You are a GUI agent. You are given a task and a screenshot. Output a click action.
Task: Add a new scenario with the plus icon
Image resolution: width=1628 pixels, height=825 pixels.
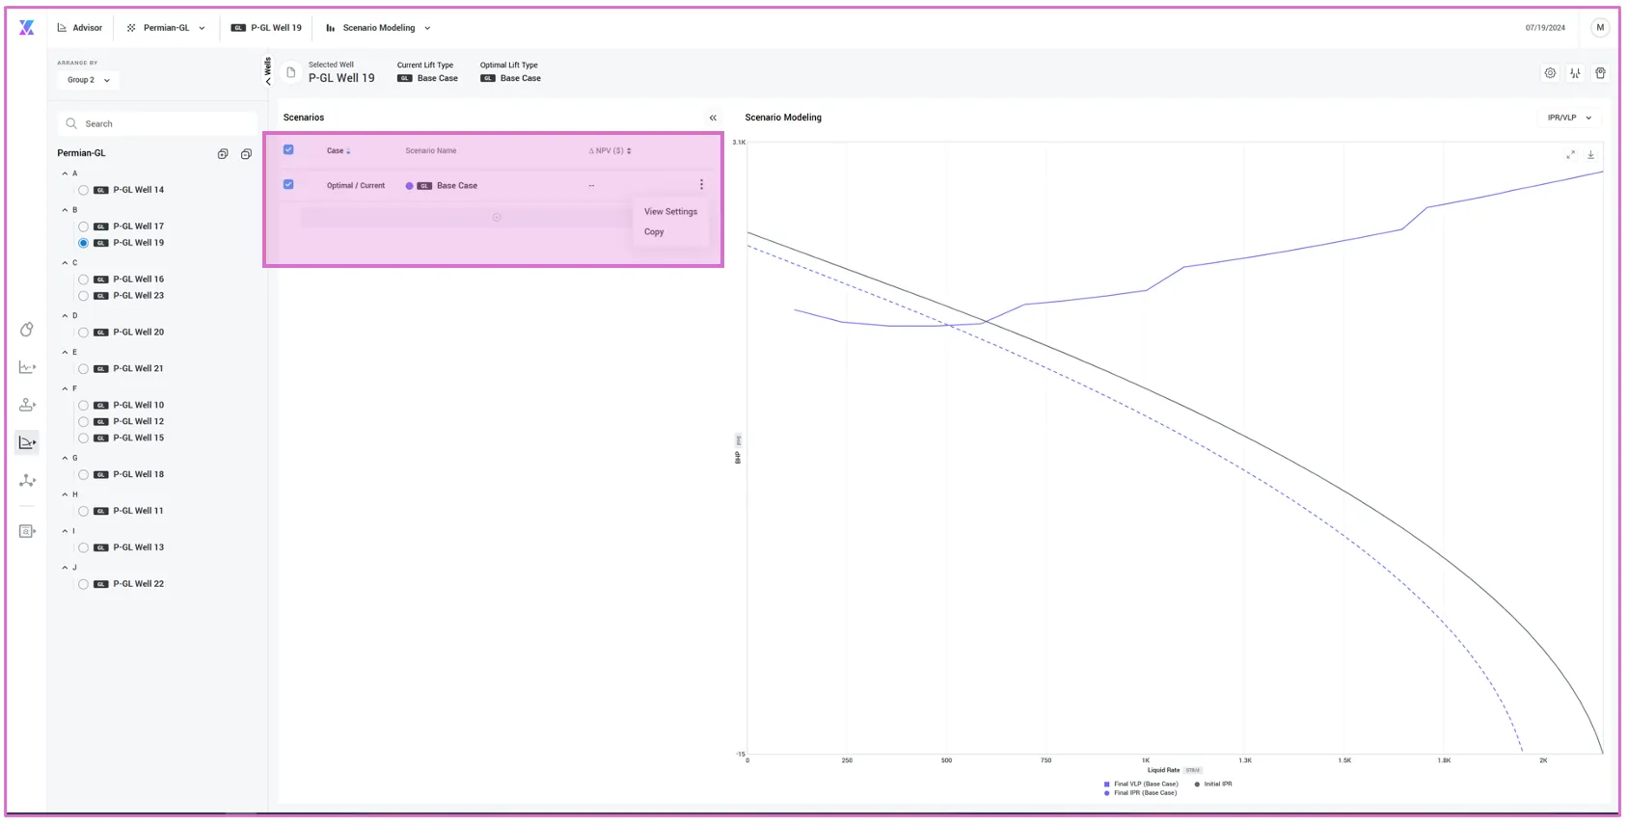coord(497,218)
